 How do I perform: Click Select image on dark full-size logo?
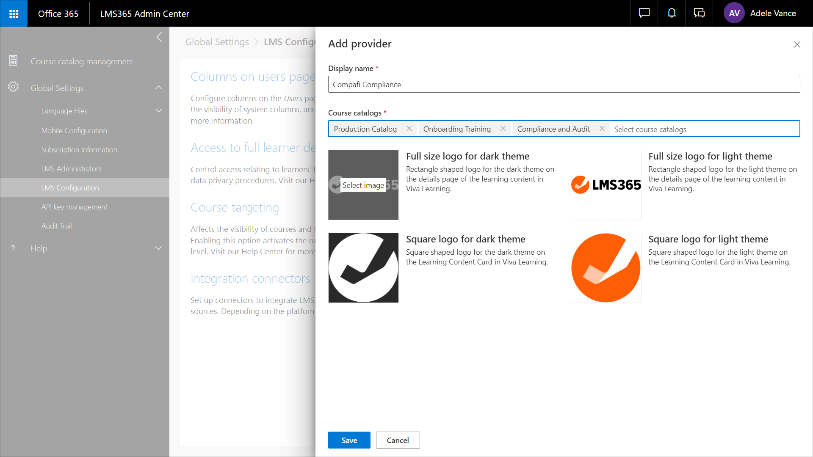pos(363,185)
